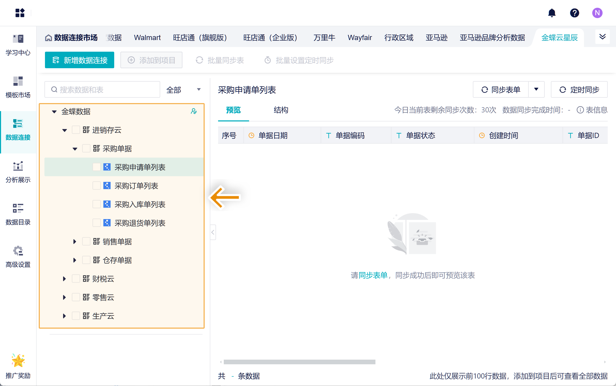Click the help question mark icon
616x386 pixels.
click(574, 13)
